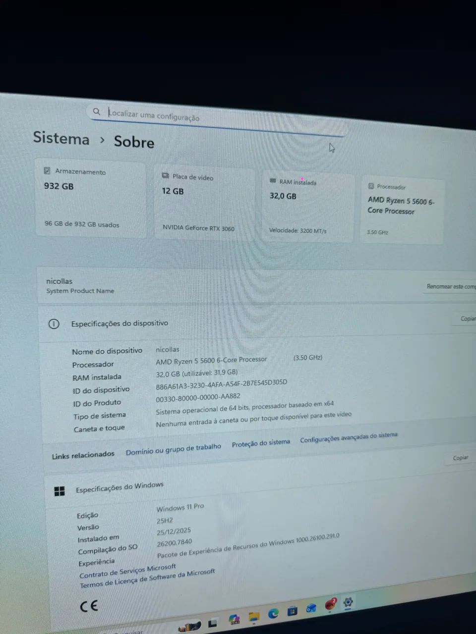
Task: Open Task View from the taskbar
Action: pos(213,624)
